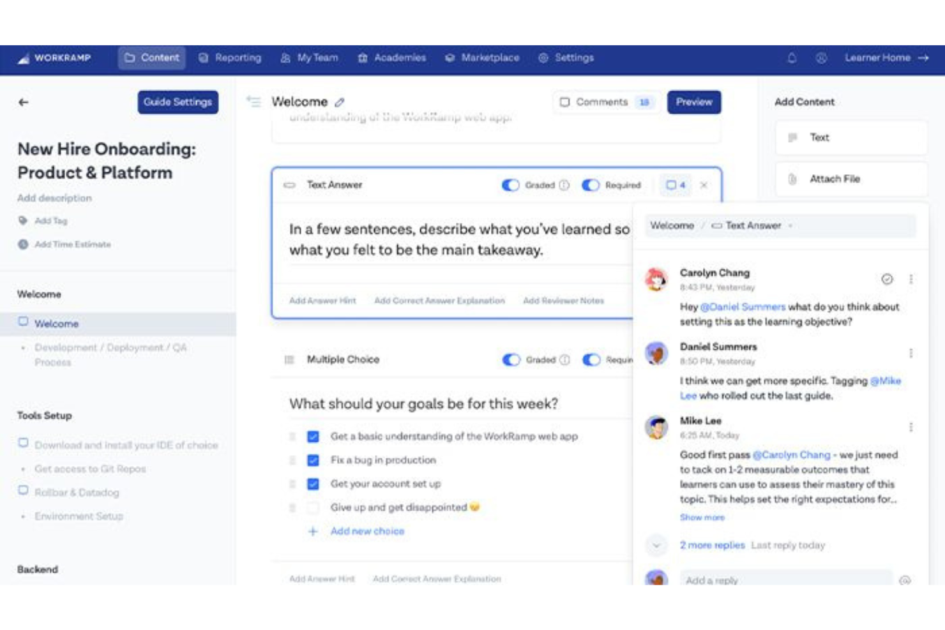Screen dimensions: 945x630
Task: Click the Graded info icon on Text Answer
Action: click(x=564, y=185)
